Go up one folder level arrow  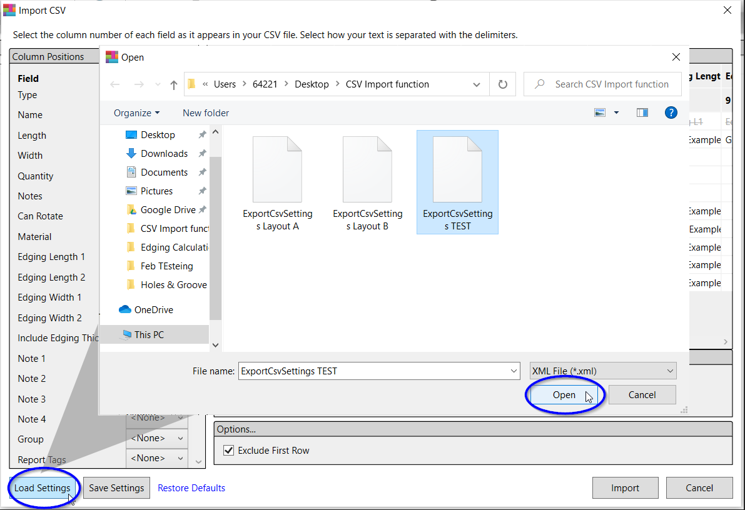[174, 84]
